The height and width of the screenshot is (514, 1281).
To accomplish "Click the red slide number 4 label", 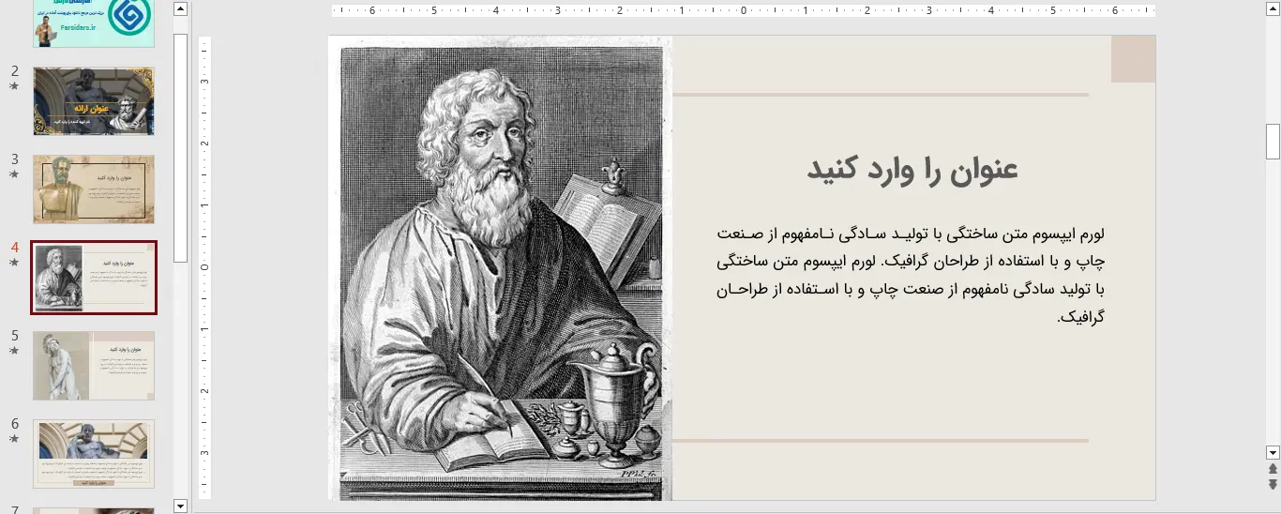I will point(14,248).
